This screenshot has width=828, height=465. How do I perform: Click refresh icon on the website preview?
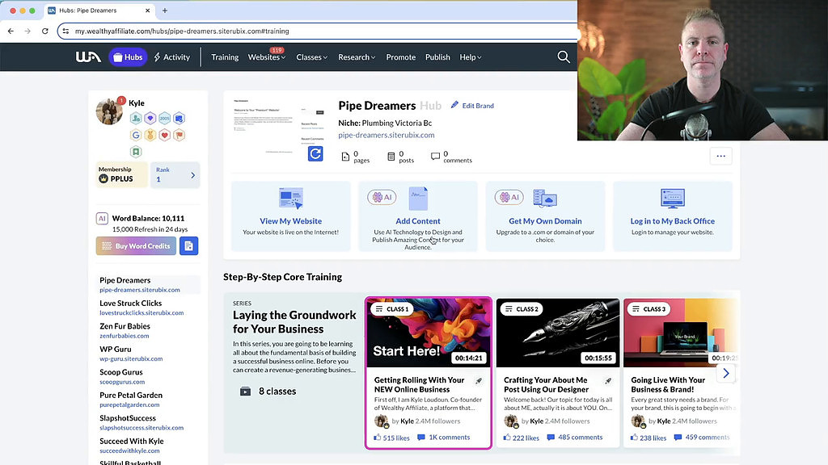315,153
